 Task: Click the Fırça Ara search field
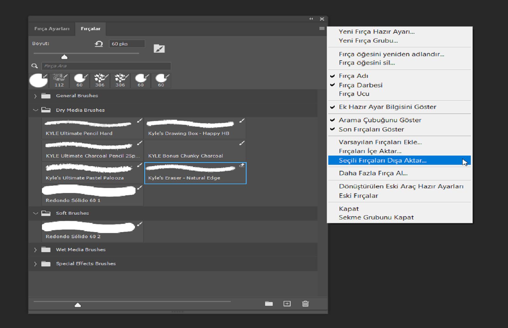coord(106,66)
